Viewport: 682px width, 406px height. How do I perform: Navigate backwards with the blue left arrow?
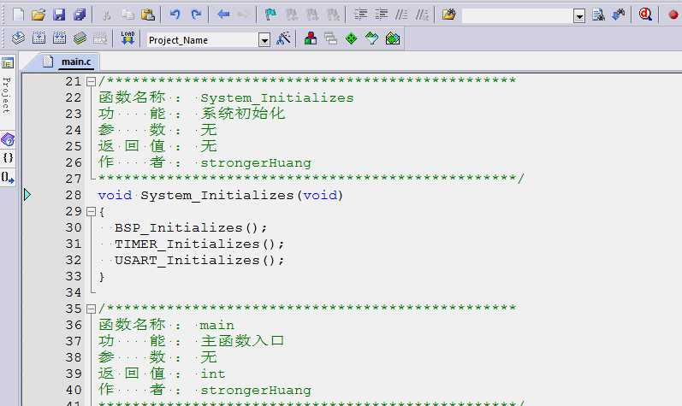tap(223, 15)
